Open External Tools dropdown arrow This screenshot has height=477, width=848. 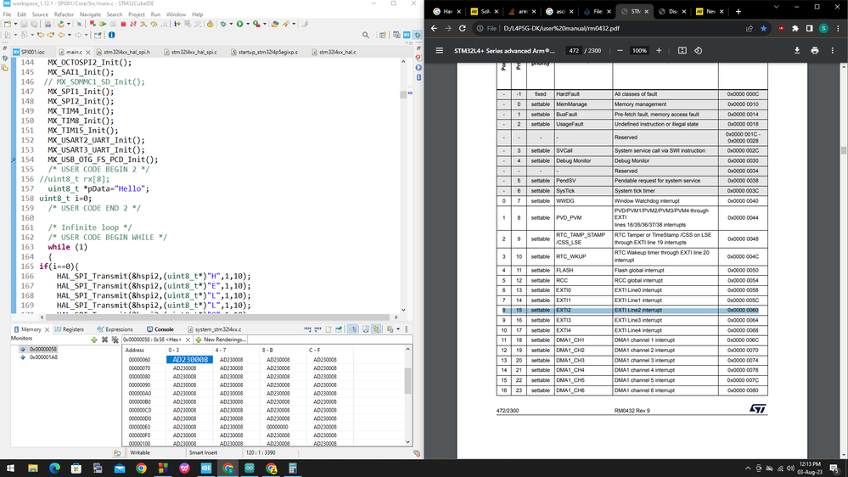[265, 24]
